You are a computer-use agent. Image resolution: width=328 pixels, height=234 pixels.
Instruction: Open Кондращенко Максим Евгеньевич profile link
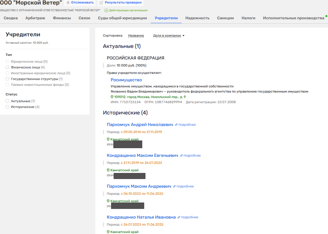(x=143, y=156)
